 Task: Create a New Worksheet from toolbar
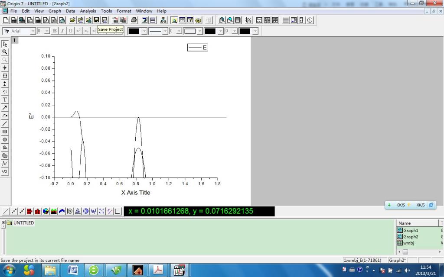click(x=13, y=20)
